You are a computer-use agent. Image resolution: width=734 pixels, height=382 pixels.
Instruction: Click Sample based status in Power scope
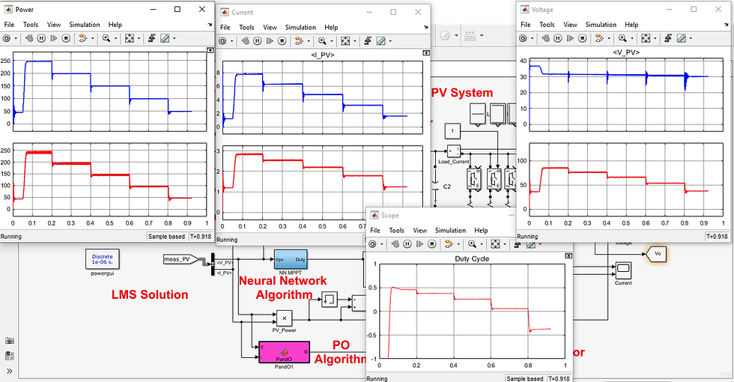coord(166,237)
